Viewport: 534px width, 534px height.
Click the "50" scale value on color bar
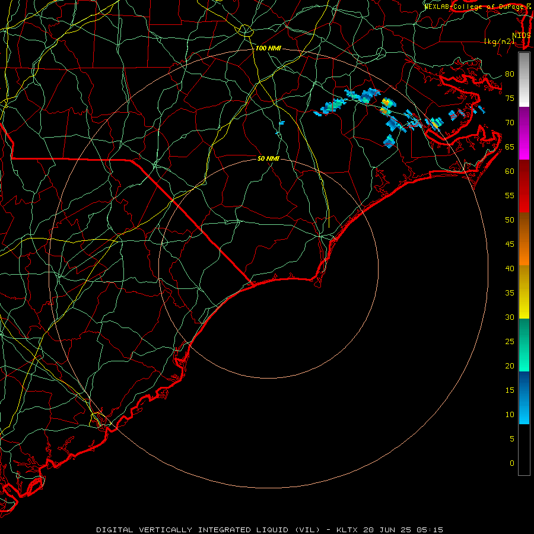point(510,220)
